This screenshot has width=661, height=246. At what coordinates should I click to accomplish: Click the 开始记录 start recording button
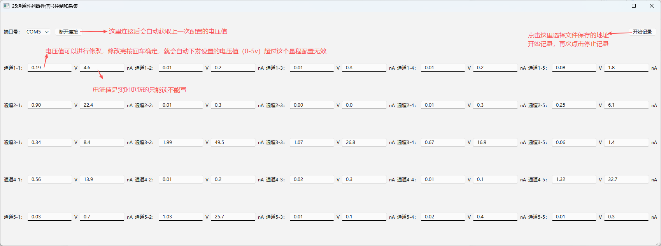coord(642,32)
